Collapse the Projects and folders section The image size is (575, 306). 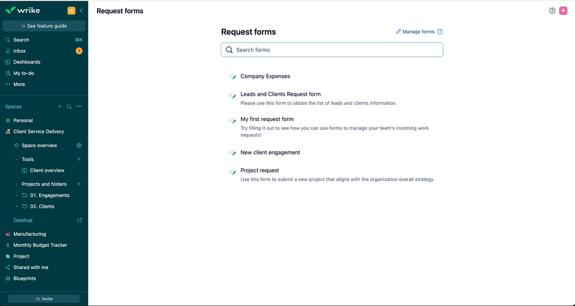coord(16,184)
